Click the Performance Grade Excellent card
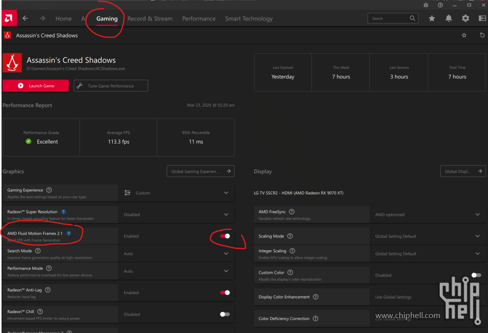 coord(41,137)
